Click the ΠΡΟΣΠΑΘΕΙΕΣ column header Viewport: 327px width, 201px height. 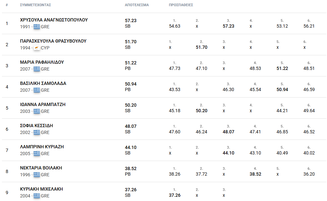click(181, 5)
